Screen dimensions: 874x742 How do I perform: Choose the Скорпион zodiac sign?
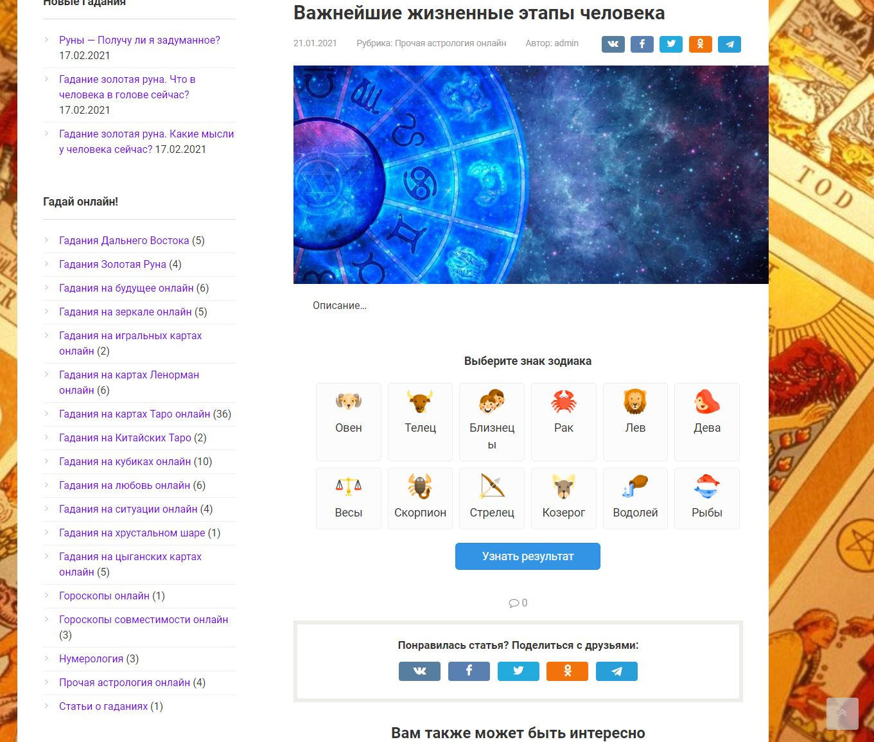pyautogui.click(x=420, y=499)
